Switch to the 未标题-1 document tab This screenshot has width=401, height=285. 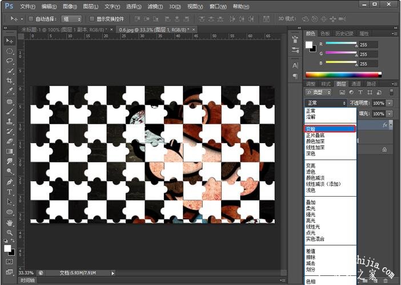click(x=63, y=29)
